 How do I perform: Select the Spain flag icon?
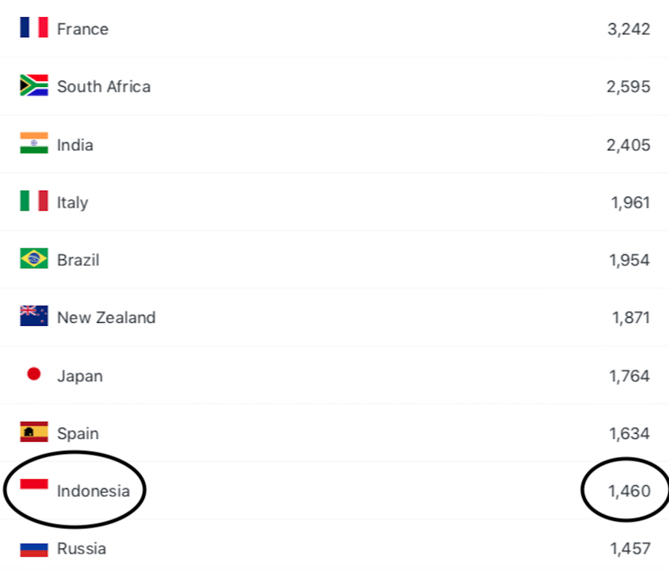pyautogui.click(x=33, y=432)
